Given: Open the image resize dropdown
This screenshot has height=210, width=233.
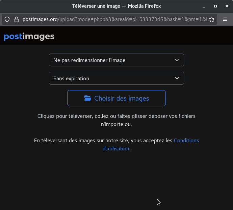Looking at the screenshot, I should (x=116, y=60).
